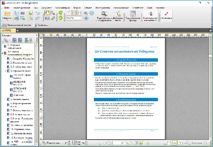Switch to single page layout in the status bar
This screenshot has height=147, width=213.
coord(169,143)
